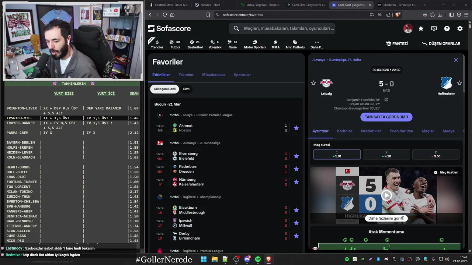The width and height of the screenshot is (472, 265).
Task: Open the Puan durumu tab
Action: 401,131
